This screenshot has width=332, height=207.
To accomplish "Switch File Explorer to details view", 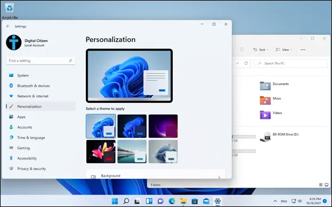I will point(321,185).
